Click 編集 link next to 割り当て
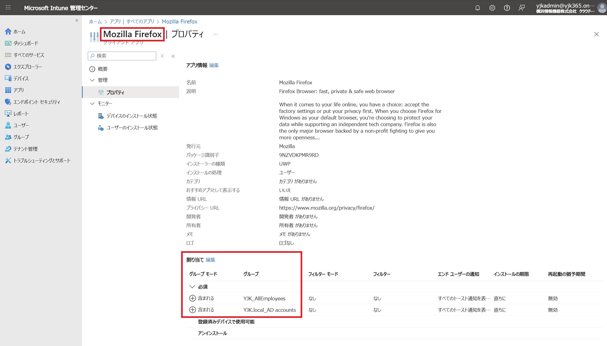This screenshot has height=346, width=607. (x=211, y=260)
